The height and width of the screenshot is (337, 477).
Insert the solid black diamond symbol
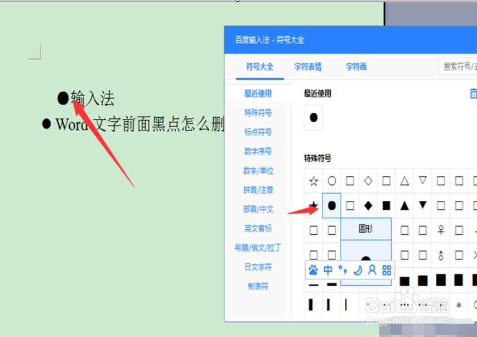coord(368,205)
